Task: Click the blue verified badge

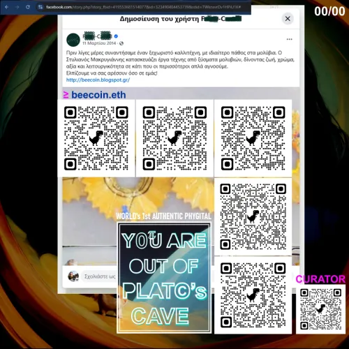Action: tap(116, 36)
